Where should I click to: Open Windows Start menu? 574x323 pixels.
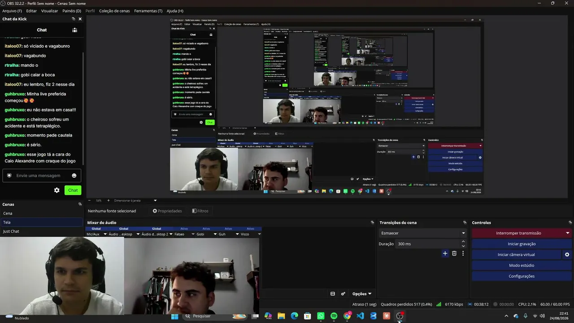click(x=175, y=316)
